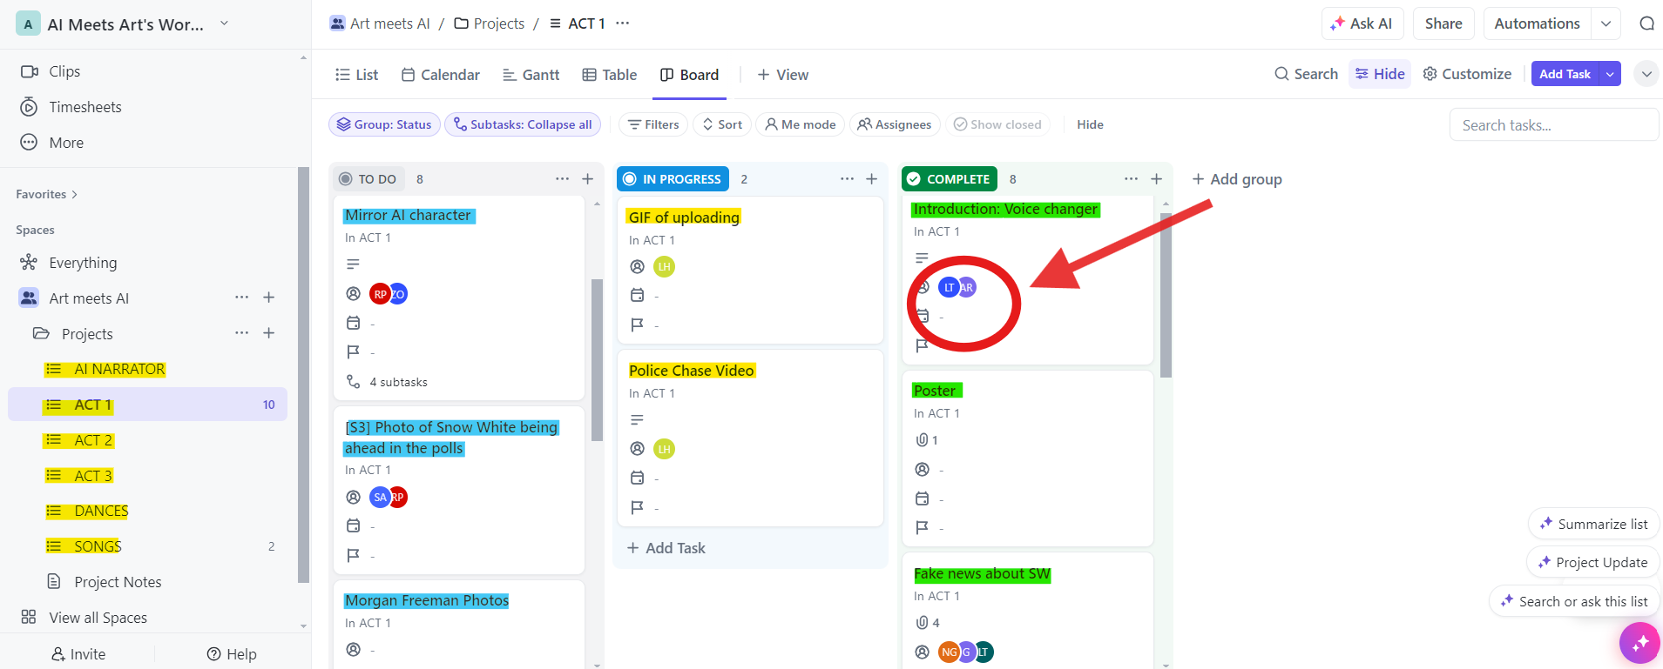Switch to Calendar view tab
The width and height of the screenshot is (1663, 669).
tap(440, 75)
